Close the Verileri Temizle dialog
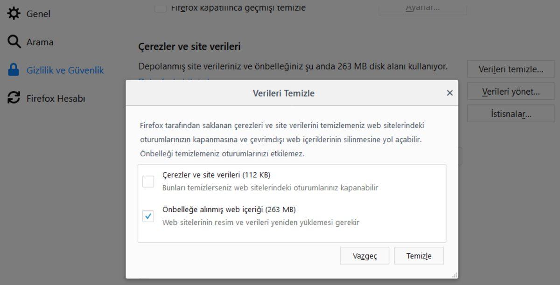The image size is (560, 285). tap(449, 93)
